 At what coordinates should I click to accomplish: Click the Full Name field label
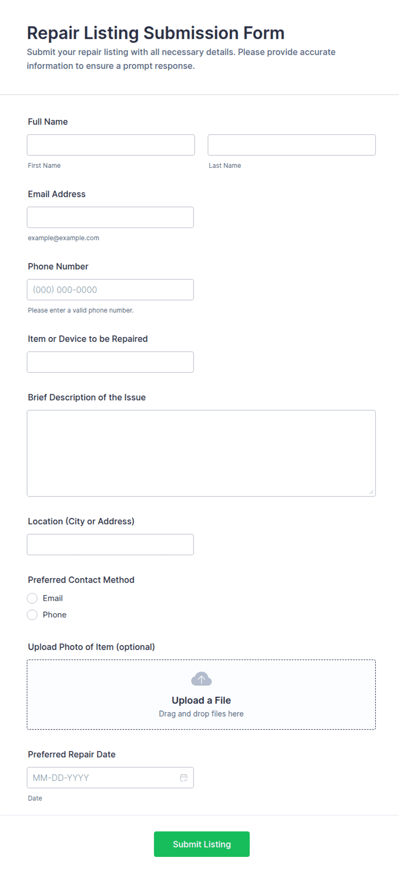coord(48,122)
